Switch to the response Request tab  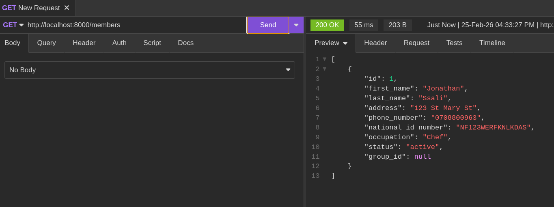tap(416, 43)
